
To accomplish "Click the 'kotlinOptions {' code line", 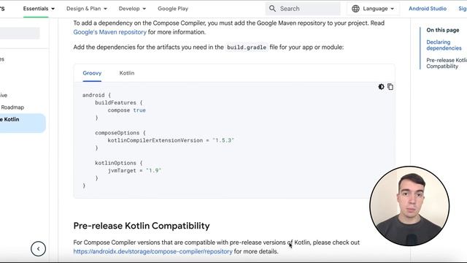I will 119,163.
